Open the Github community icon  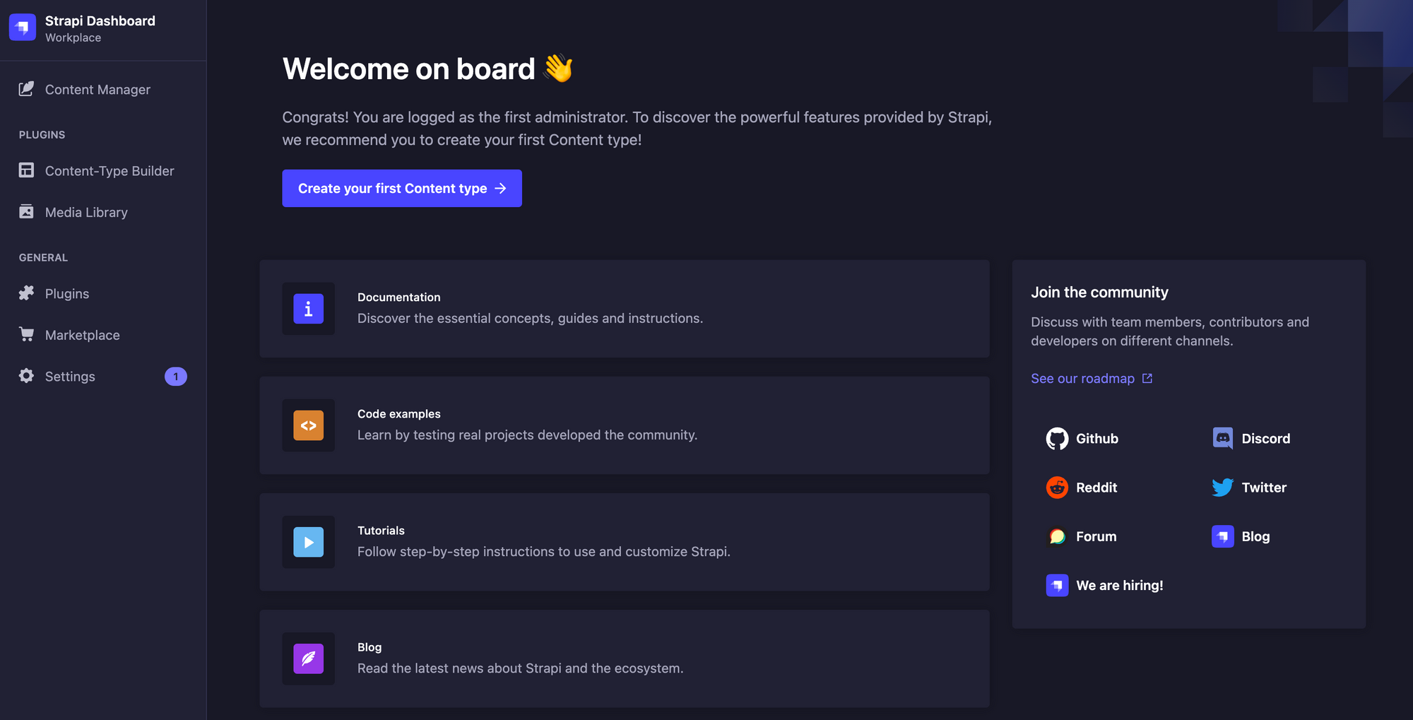[x=1056, y=438]
